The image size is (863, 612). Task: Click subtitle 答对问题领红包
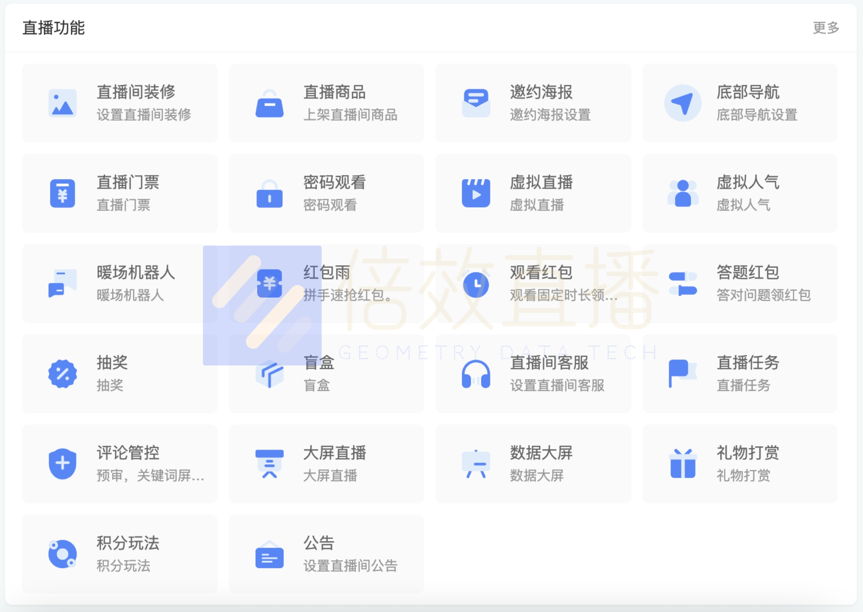click(x=763, y=295)
